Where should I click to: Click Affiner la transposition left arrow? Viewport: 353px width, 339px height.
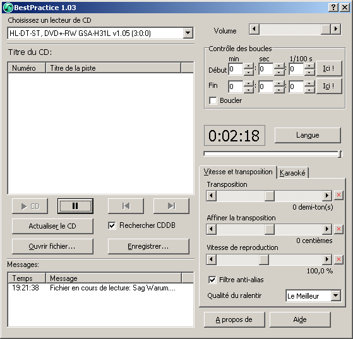coord(211,229)
